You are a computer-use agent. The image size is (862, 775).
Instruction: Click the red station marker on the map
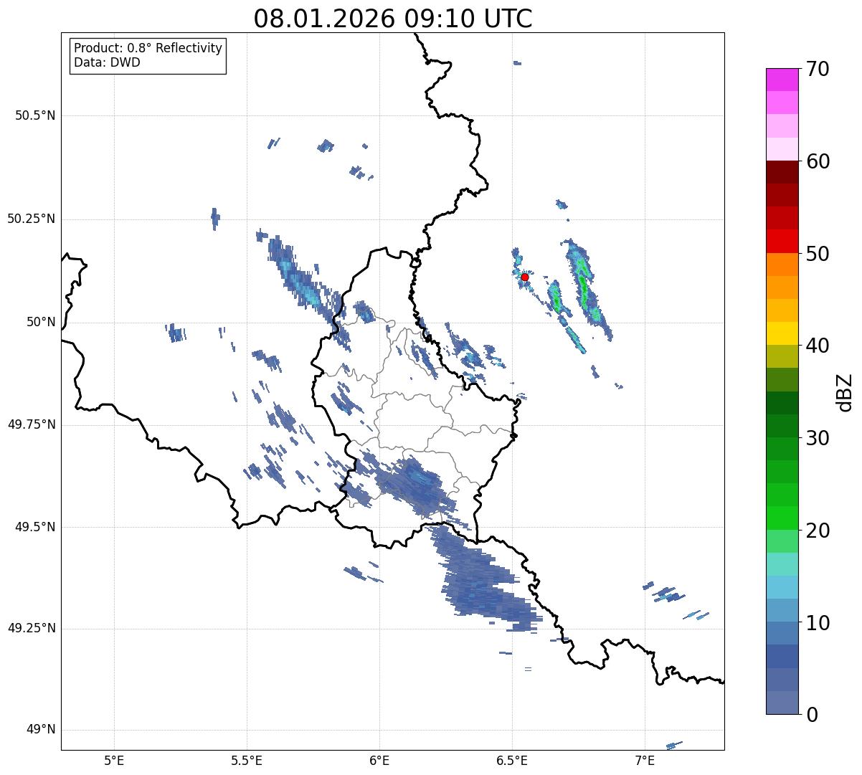point(525,277)
